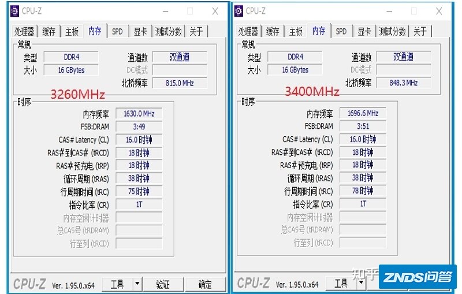The width and height of the screenshot is (462, 294).
Task: Open 缓存 tab in left CPU-Z window
Action: point(49,31)
